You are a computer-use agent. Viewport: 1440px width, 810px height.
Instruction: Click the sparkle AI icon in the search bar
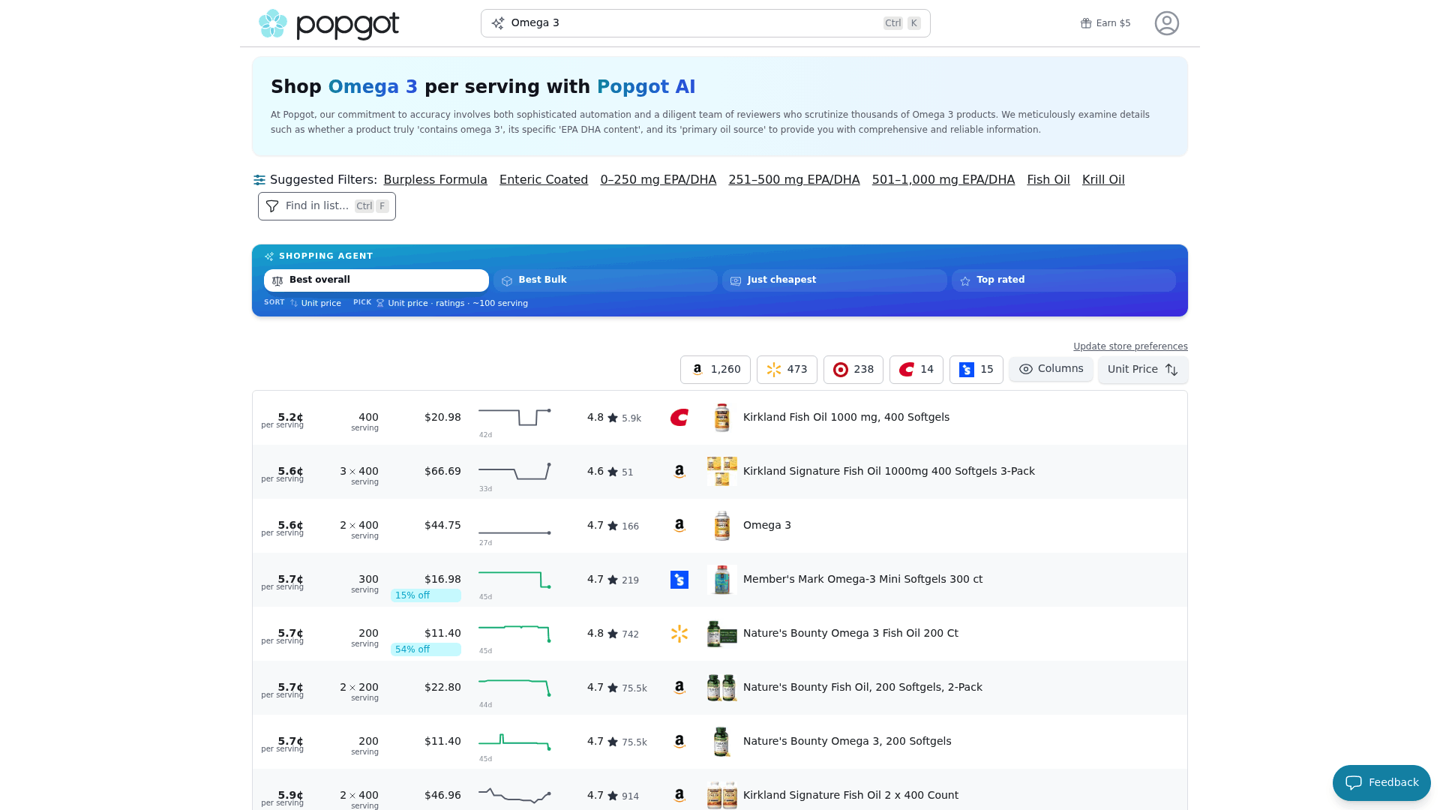point(498,23)
